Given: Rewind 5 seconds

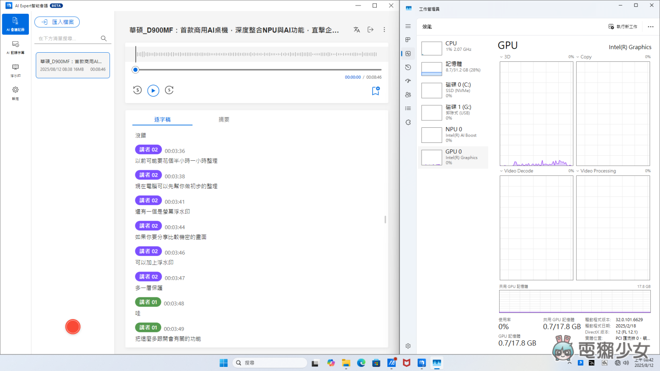Looking at the screenshot, I should (137, 90).
